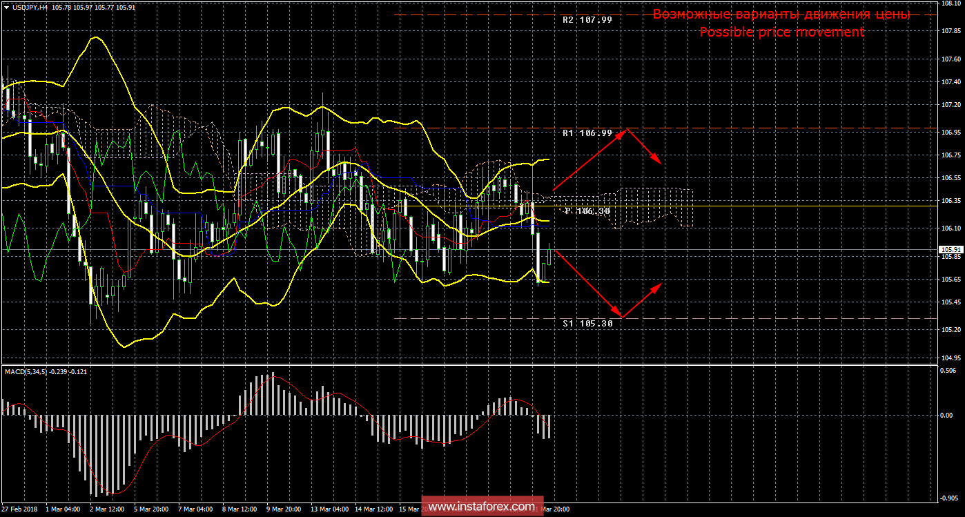
Task: Click the triangle arrow beside USDJPY,H4
Action: click(x=6, y=7)
